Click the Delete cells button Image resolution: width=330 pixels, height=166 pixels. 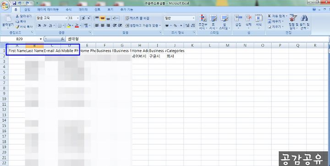point(248,22)
